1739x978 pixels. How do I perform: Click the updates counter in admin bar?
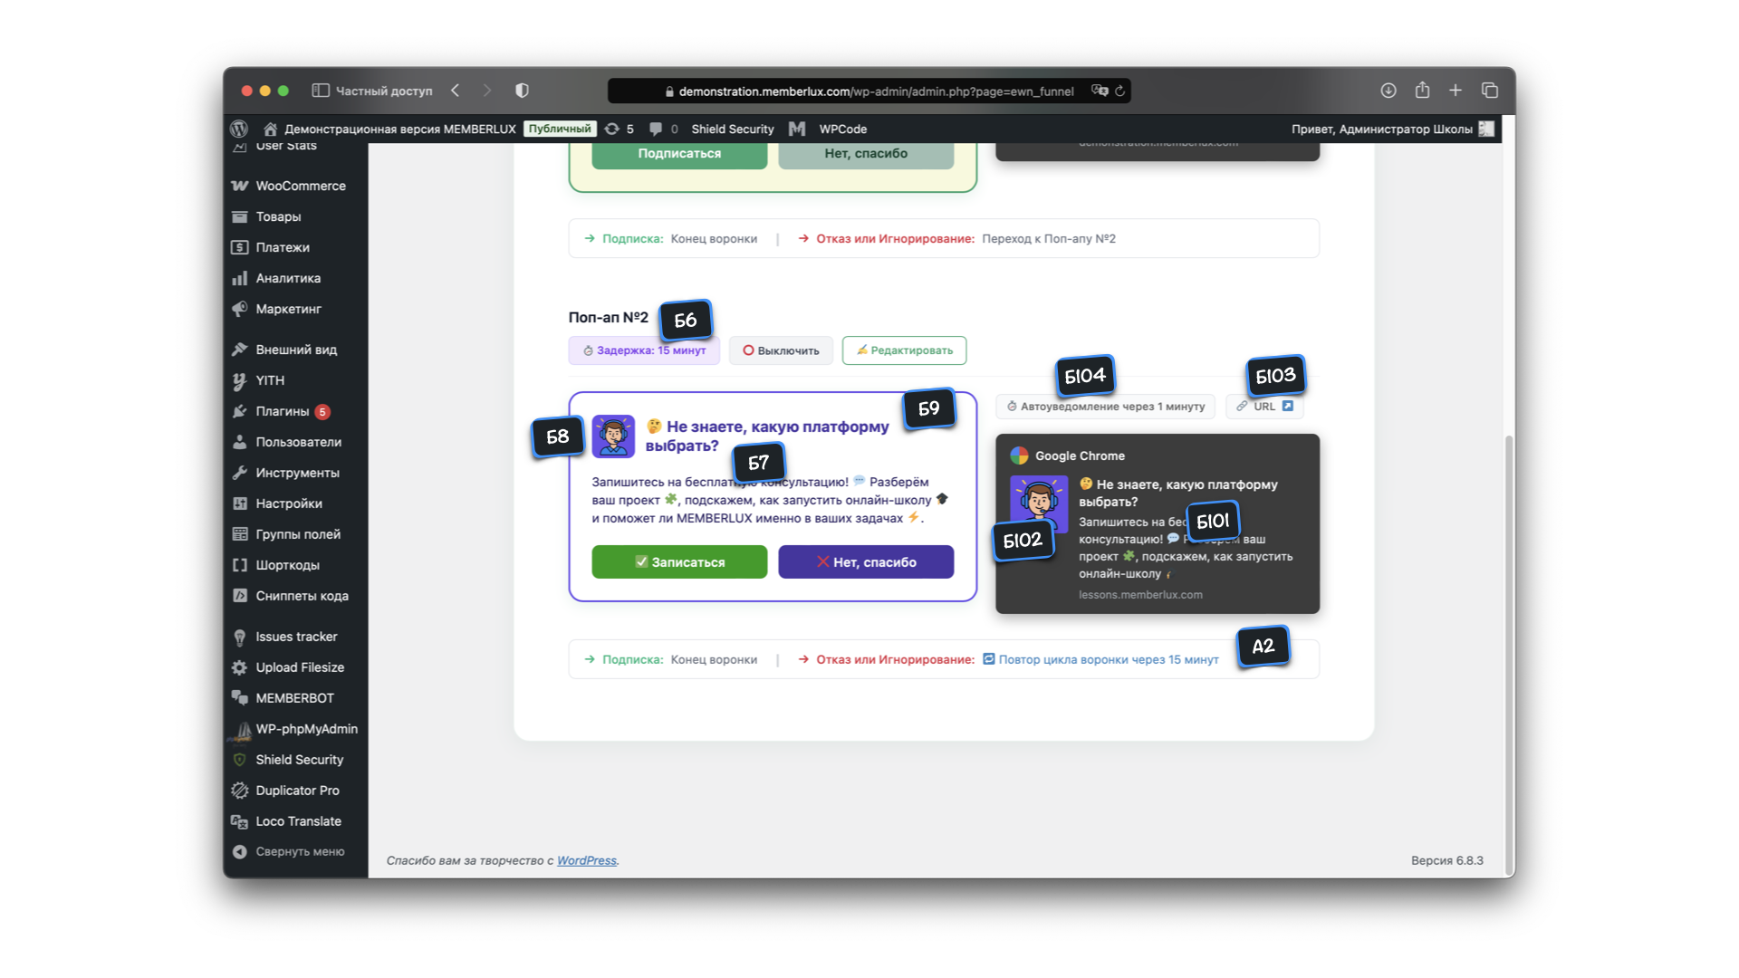620,129
